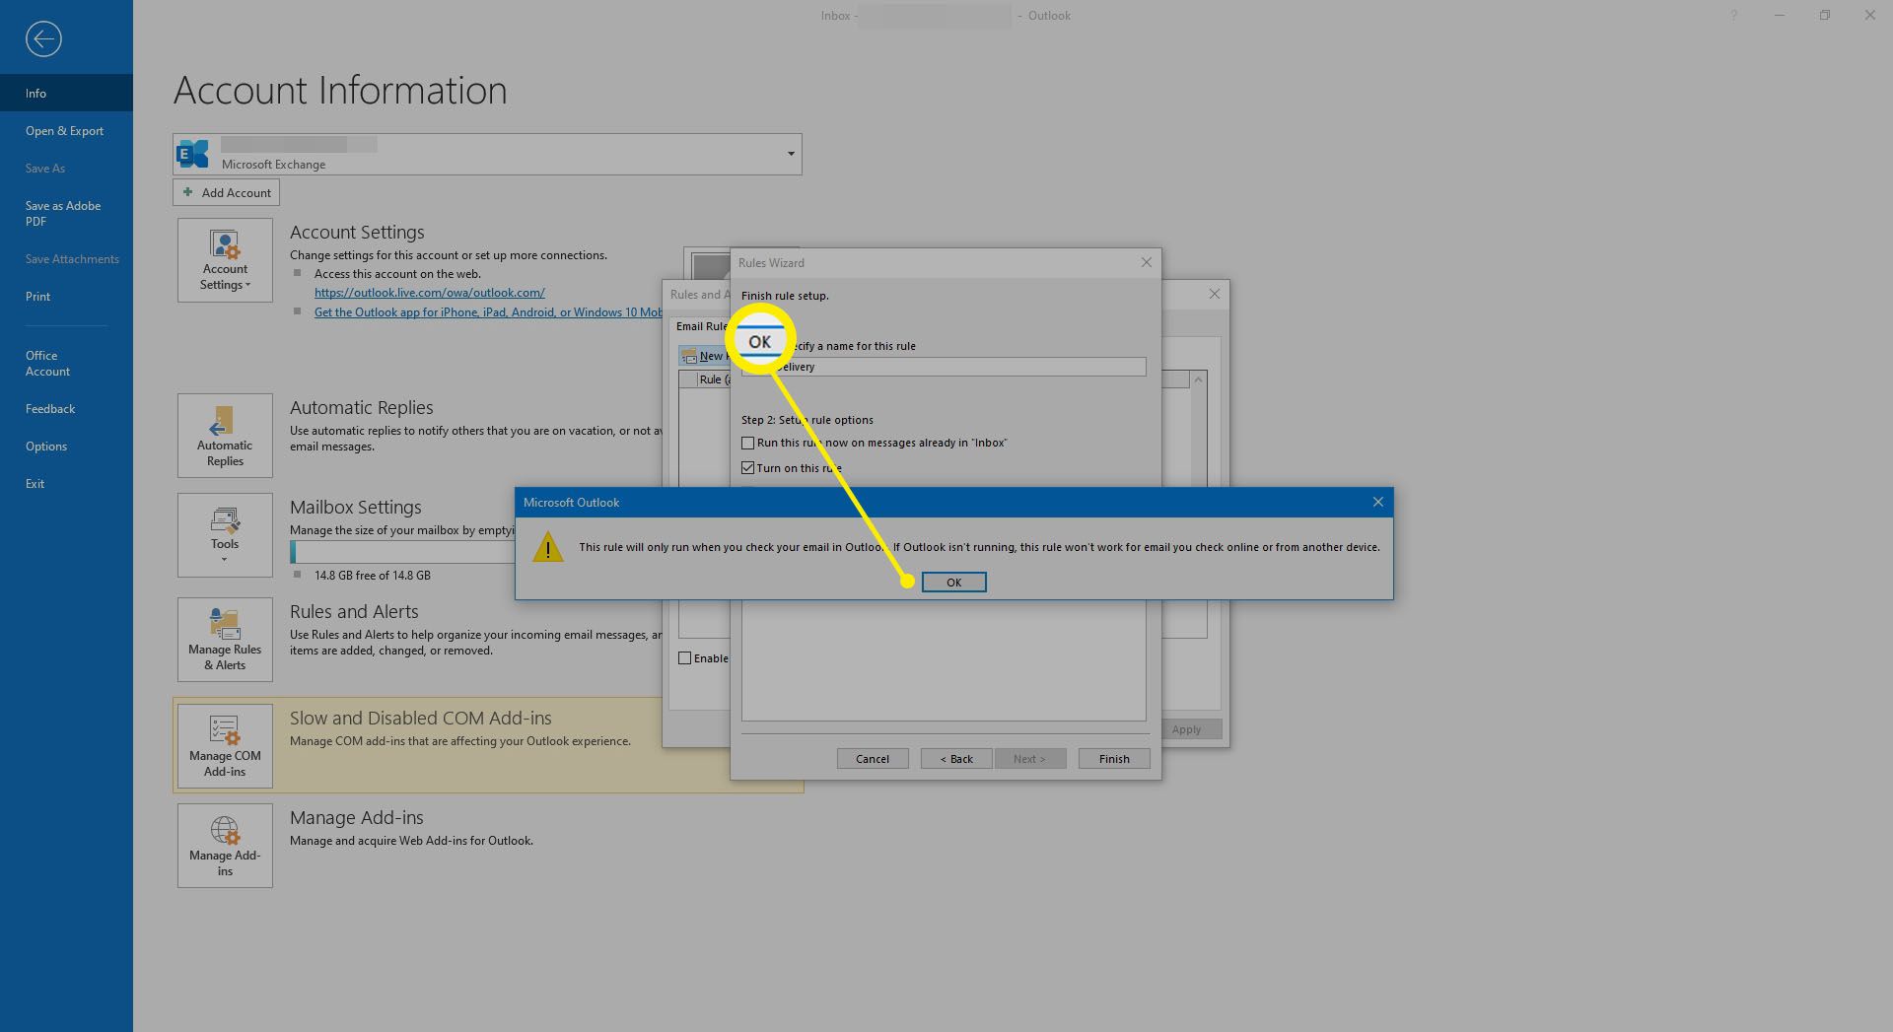Toggle the Enable checkbox in Rules and Alerts

(684, 658)
